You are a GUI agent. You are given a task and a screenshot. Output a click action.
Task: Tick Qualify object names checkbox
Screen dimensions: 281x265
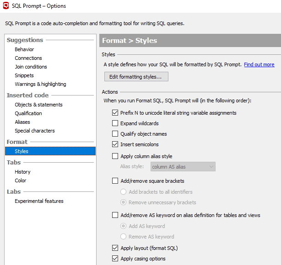[x=115, y=134]
